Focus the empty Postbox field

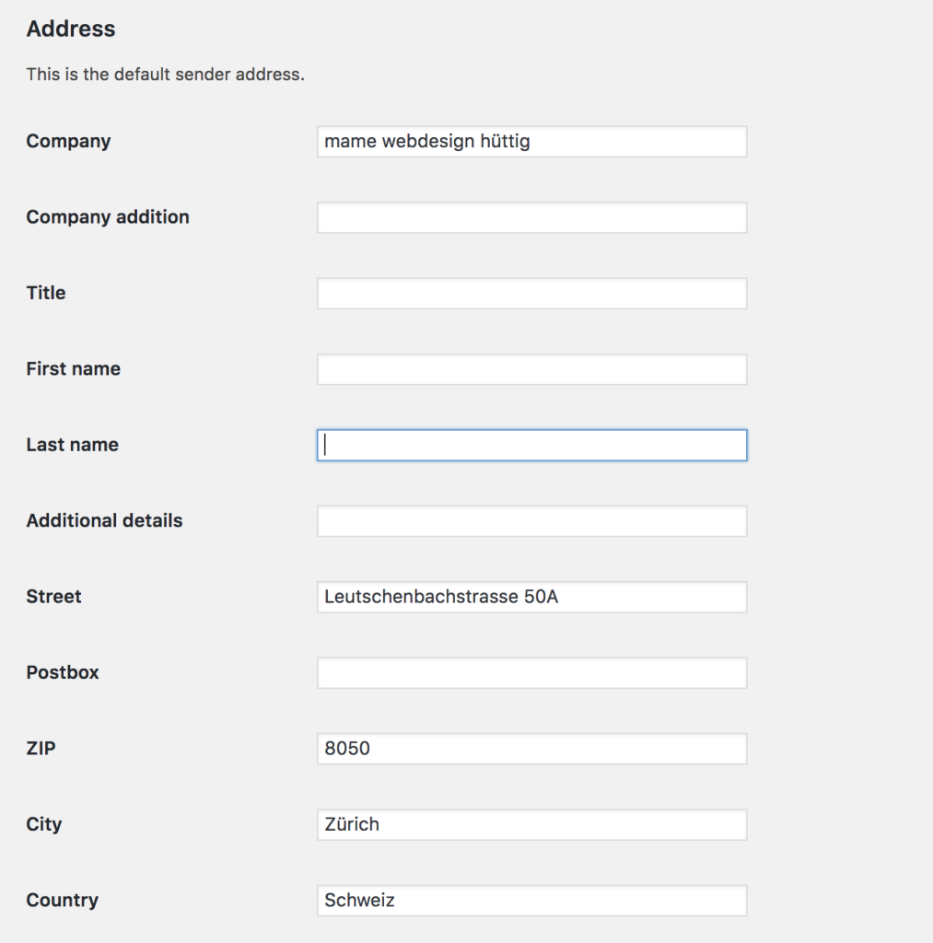(x=531, y=672)
